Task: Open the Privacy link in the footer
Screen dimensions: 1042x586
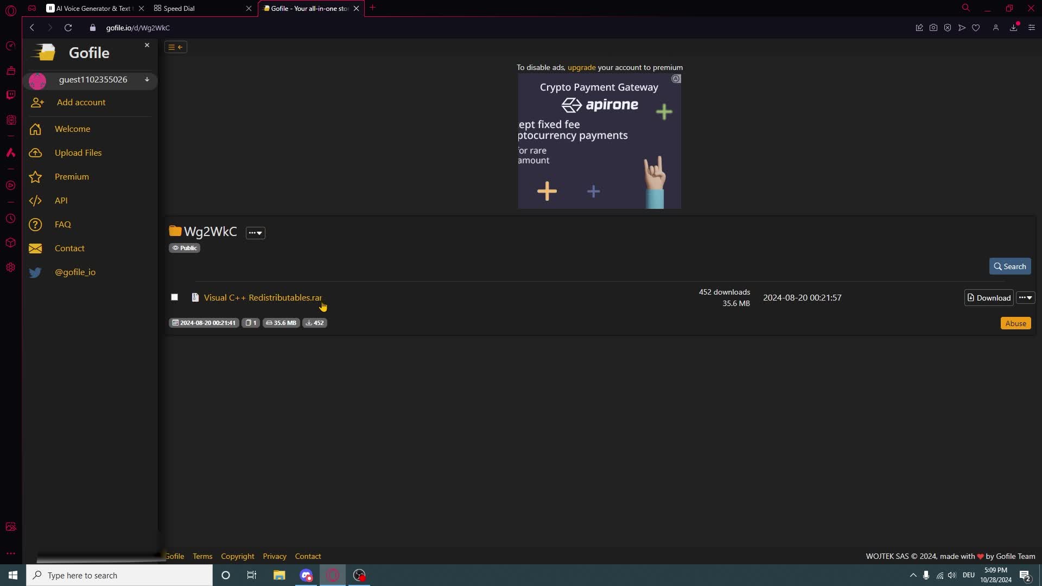Action: pyautogui.click(x=274, y=556)
